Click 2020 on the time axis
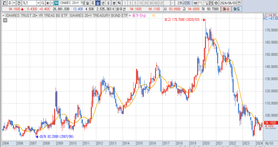The height and width of the screenshot is (147, 278). click(x=206, y=143)
